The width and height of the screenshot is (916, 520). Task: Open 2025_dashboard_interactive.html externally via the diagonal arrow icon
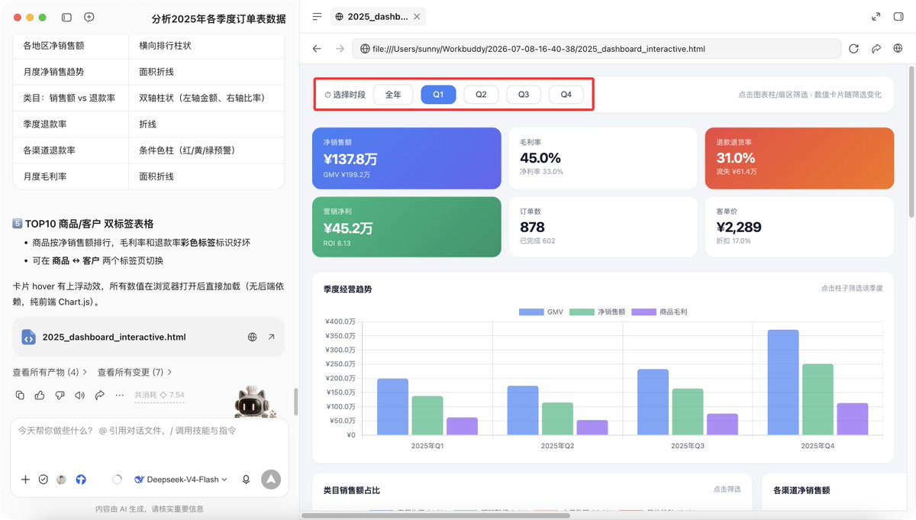pos(271,337)
